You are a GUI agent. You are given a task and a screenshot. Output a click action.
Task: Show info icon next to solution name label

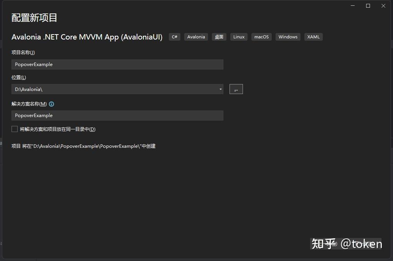click(x=51, y=104)
